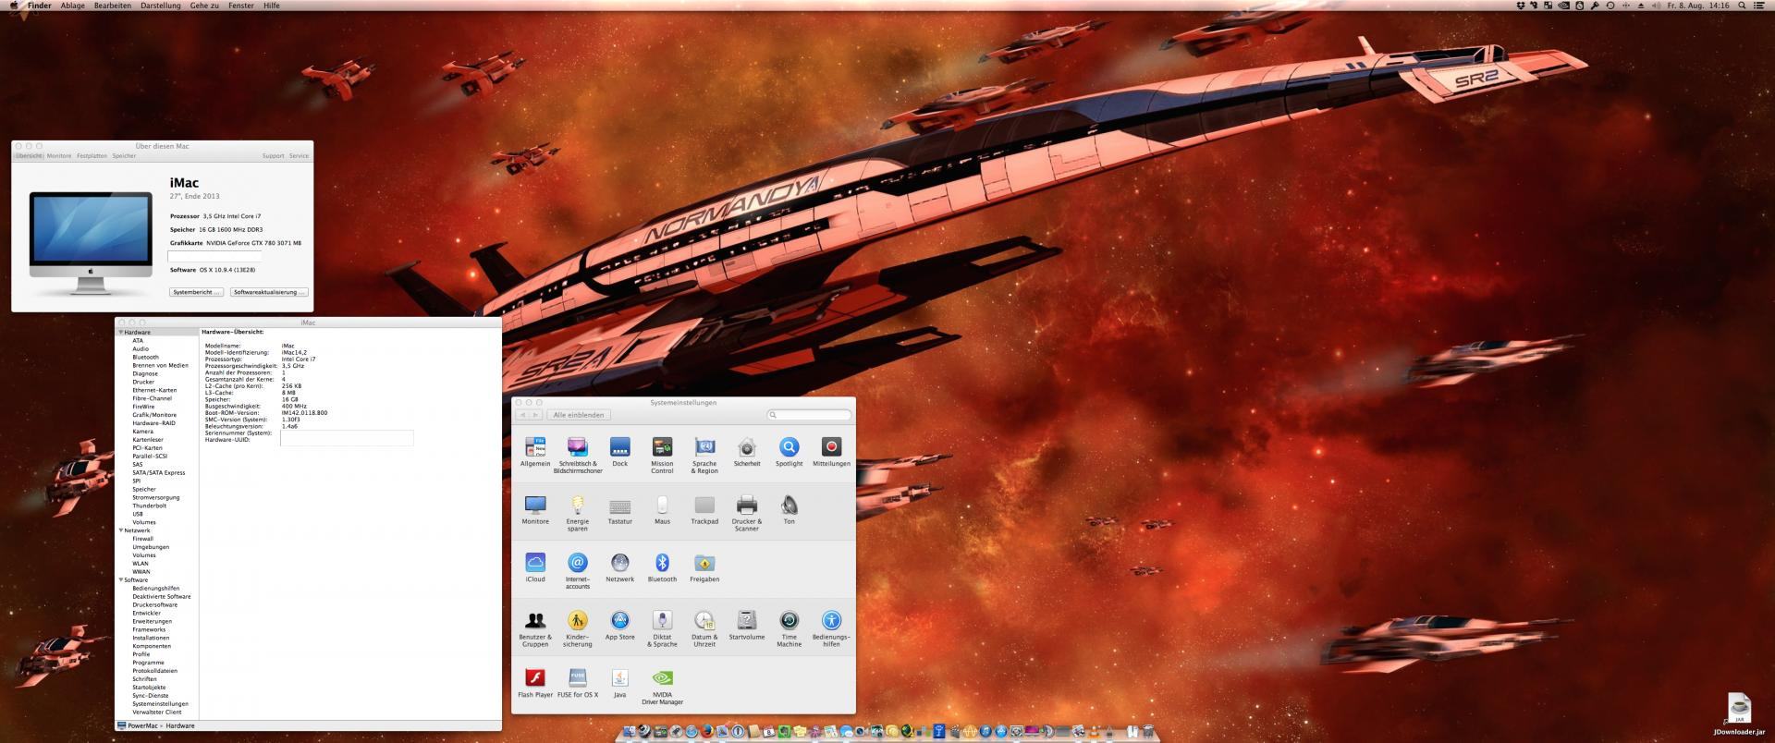Launch Firefox from the Dock
Viewport: 1775px width, 743px height.
[x=707, y=732]
